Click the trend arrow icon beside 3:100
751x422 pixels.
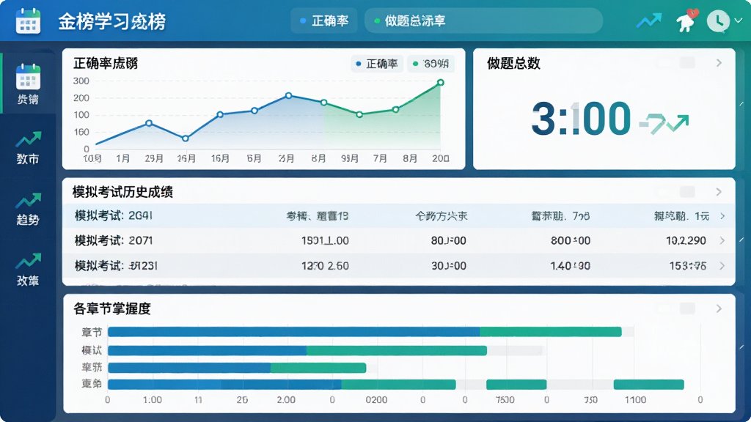664,124
